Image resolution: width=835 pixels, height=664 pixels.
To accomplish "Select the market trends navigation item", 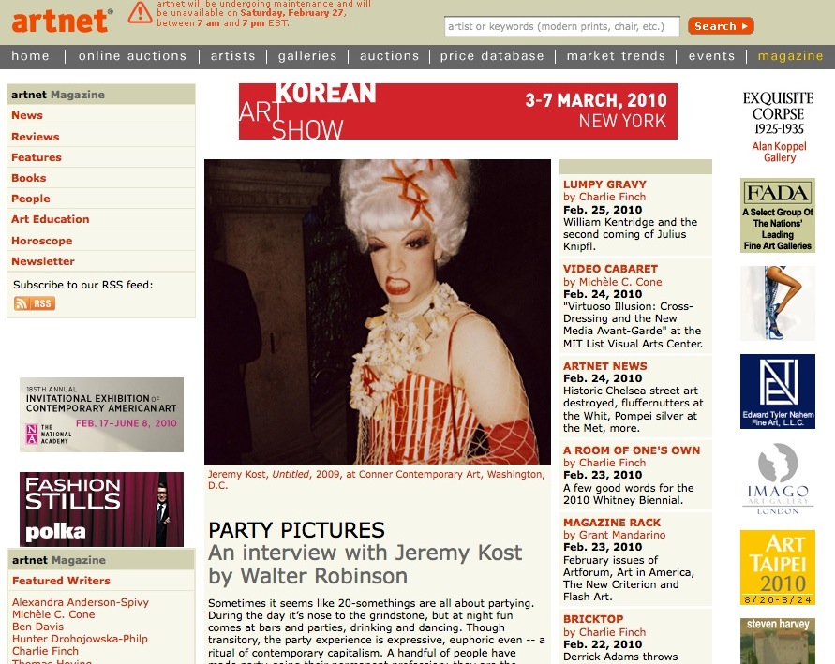I will [616, 56].
